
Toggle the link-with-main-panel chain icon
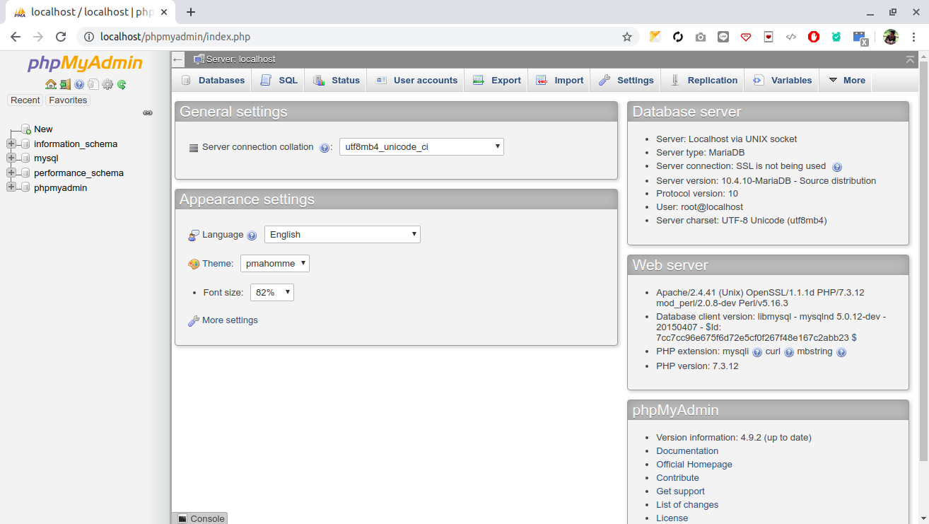pos(147,112)
